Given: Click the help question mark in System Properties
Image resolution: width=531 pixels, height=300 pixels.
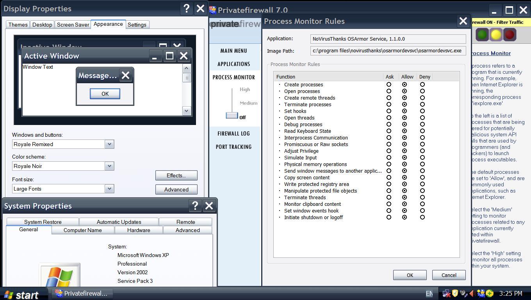Looking at the screenshot, I should pos(195,205).
